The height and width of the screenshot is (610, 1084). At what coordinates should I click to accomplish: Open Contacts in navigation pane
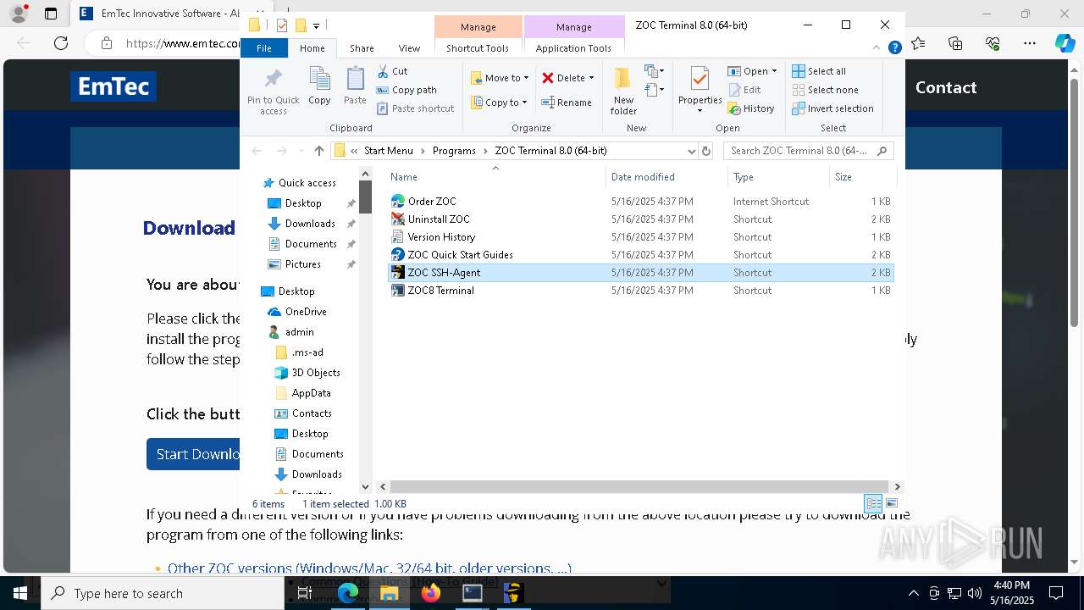click(312, 413)
